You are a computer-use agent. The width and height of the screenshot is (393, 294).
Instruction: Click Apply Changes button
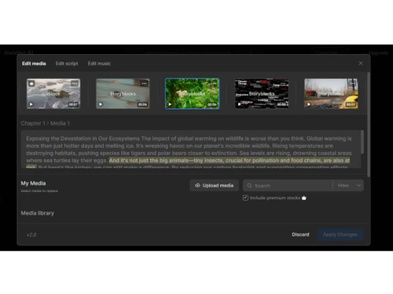click(340, 234)
